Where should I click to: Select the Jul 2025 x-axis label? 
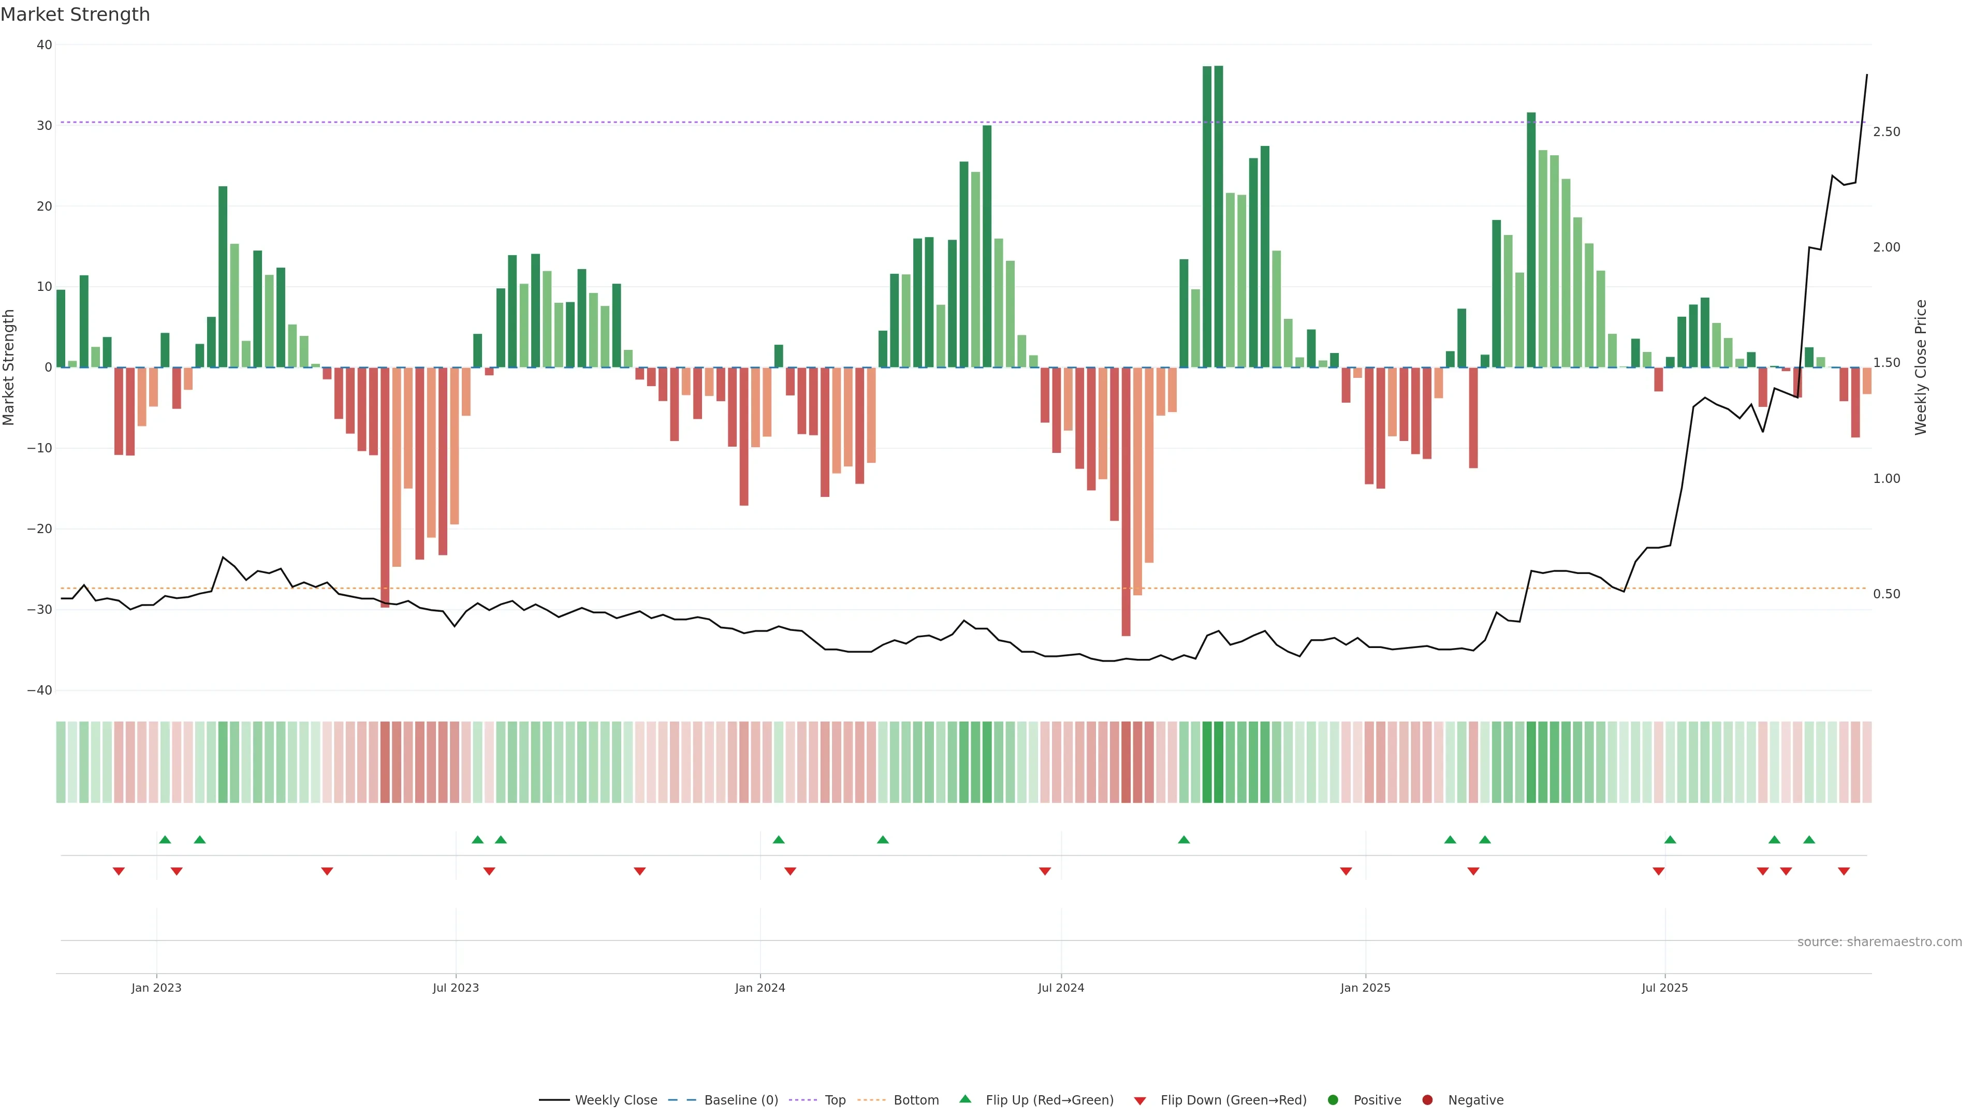1664,988
